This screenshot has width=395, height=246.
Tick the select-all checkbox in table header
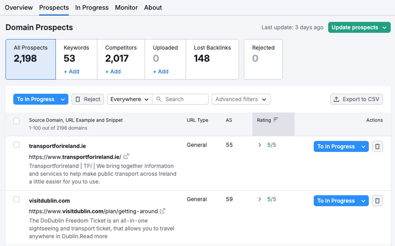click(x=16, y=121)
